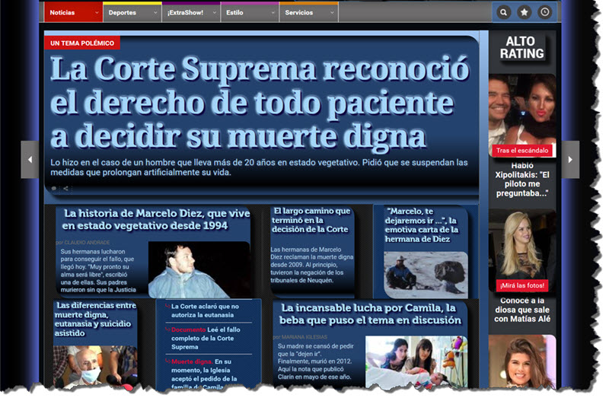Screen dimensions: 609x401
Task: Click the star favorites icon
Action: (524, 12)
